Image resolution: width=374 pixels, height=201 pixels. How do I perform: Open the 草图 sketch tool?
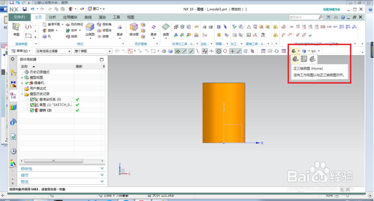[16, 29]
